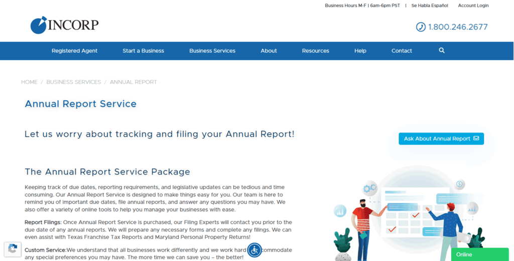Click the Annual Report Service heading
Screen dimensions: 514x261
(x=81, y=104)
